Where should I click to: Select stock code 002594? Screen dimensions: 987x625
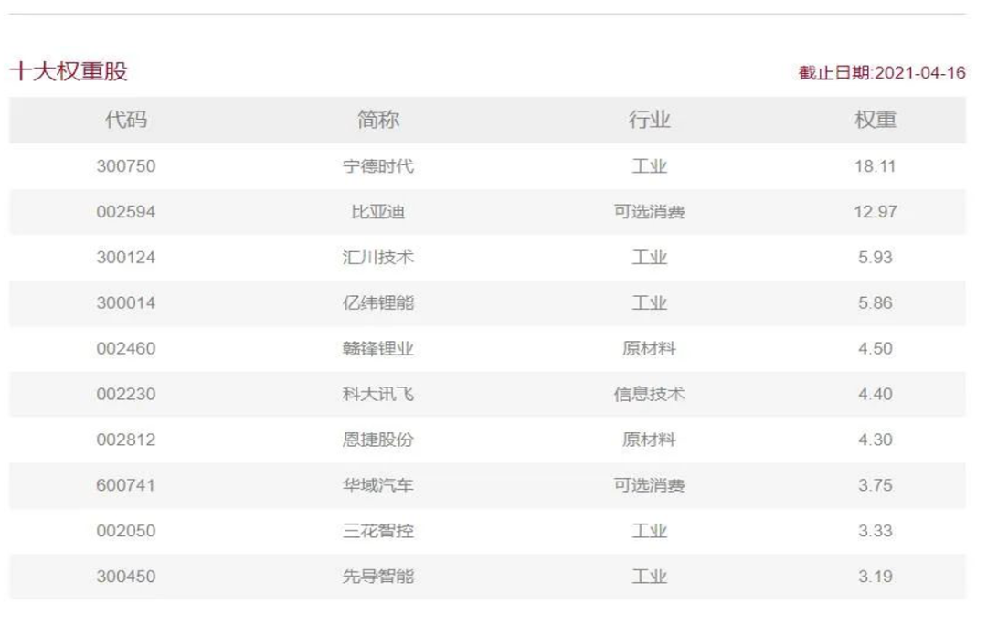click(x=126, y=211)
